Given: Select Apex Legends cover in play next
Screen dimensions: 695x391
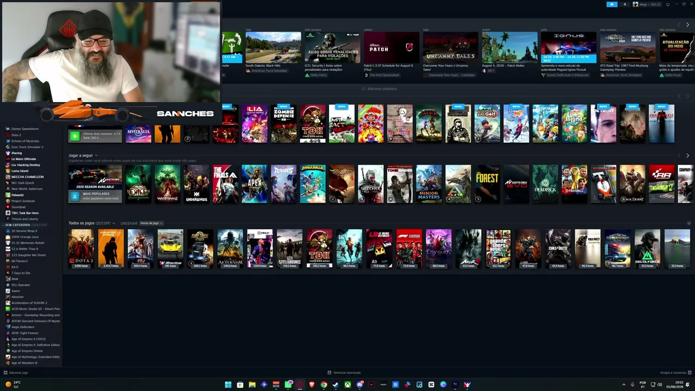Looking at the screenshot, I should pos(255,184).
